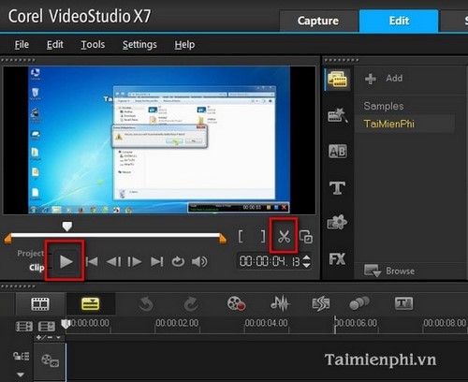The width and height of the screenshot is (468, 382).
Task: Open the Track Motion icon
Action: 359,303
